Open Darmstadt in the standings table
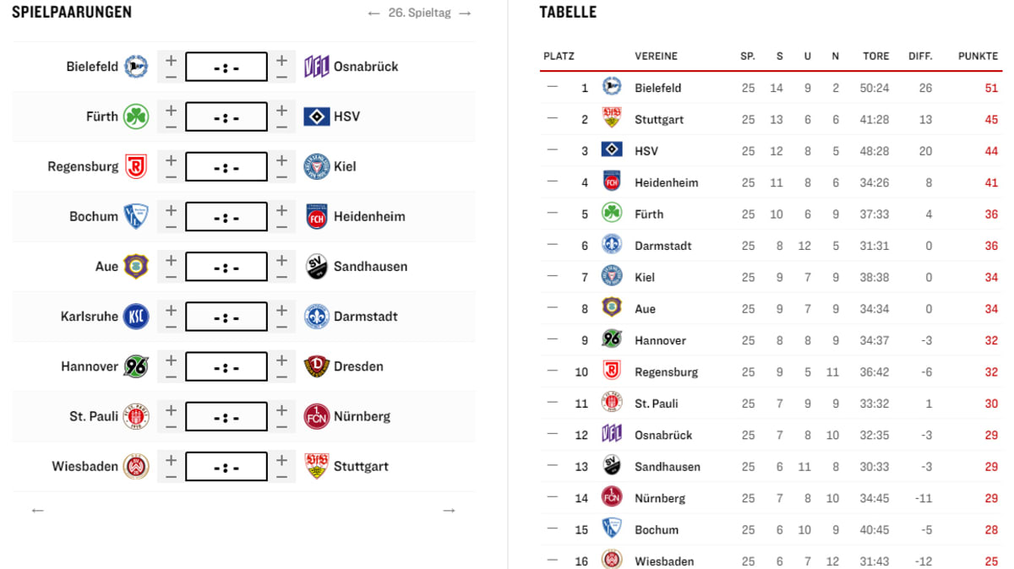Image resolution: width=1014 pixels, height=569 pixels. (662, 246)
